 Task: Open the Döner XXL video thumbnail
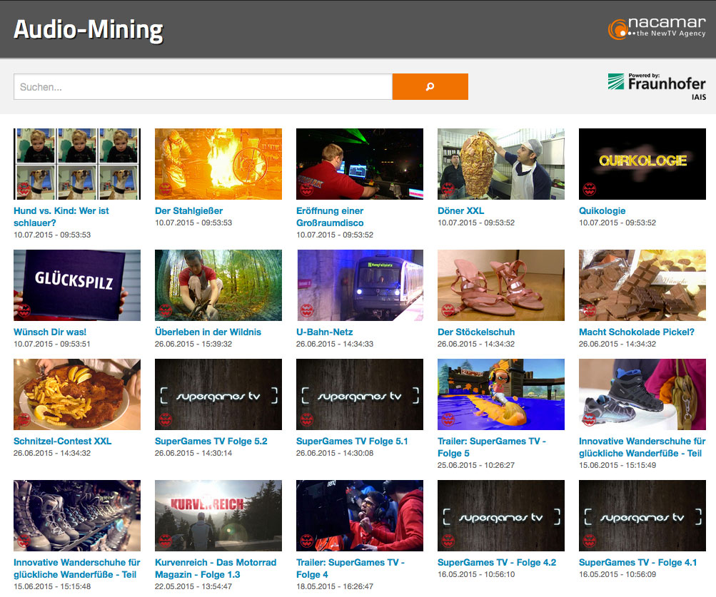click(x=501, y=164)
